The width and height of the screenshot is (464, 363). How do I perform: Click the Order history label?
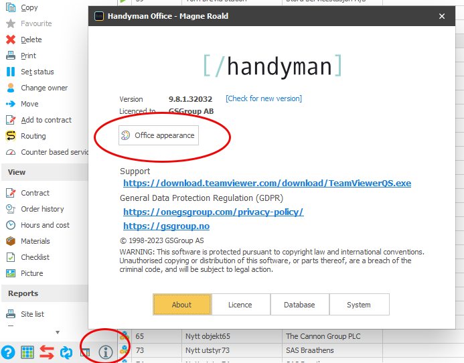42,209
